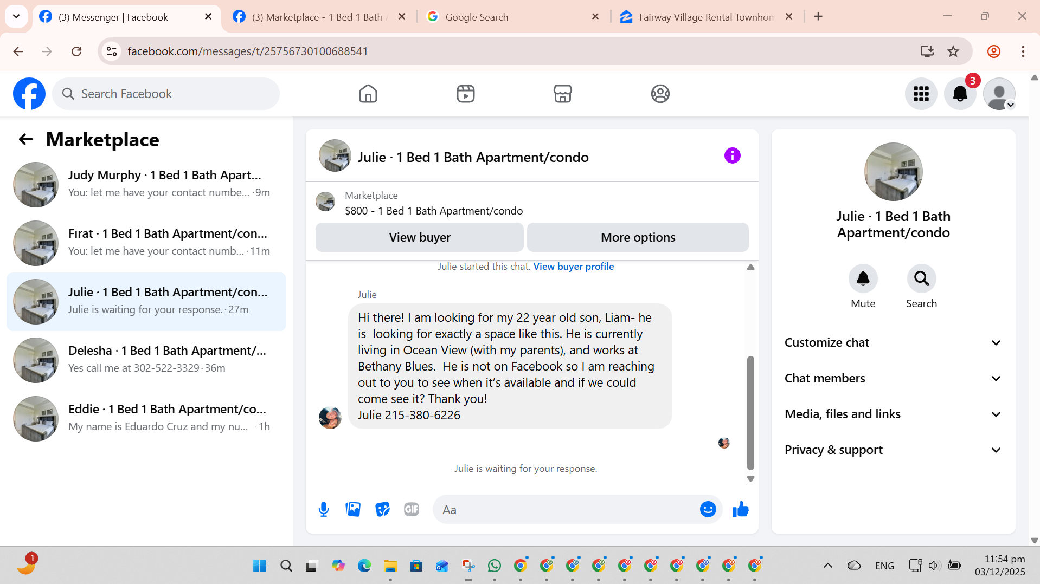Open the emoji picker smiley icon
This screenshot has height=584, width=1040.
[708, 509]
